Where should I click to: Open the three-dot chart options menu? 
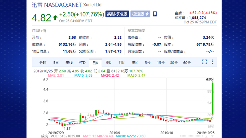pos(212,62)
